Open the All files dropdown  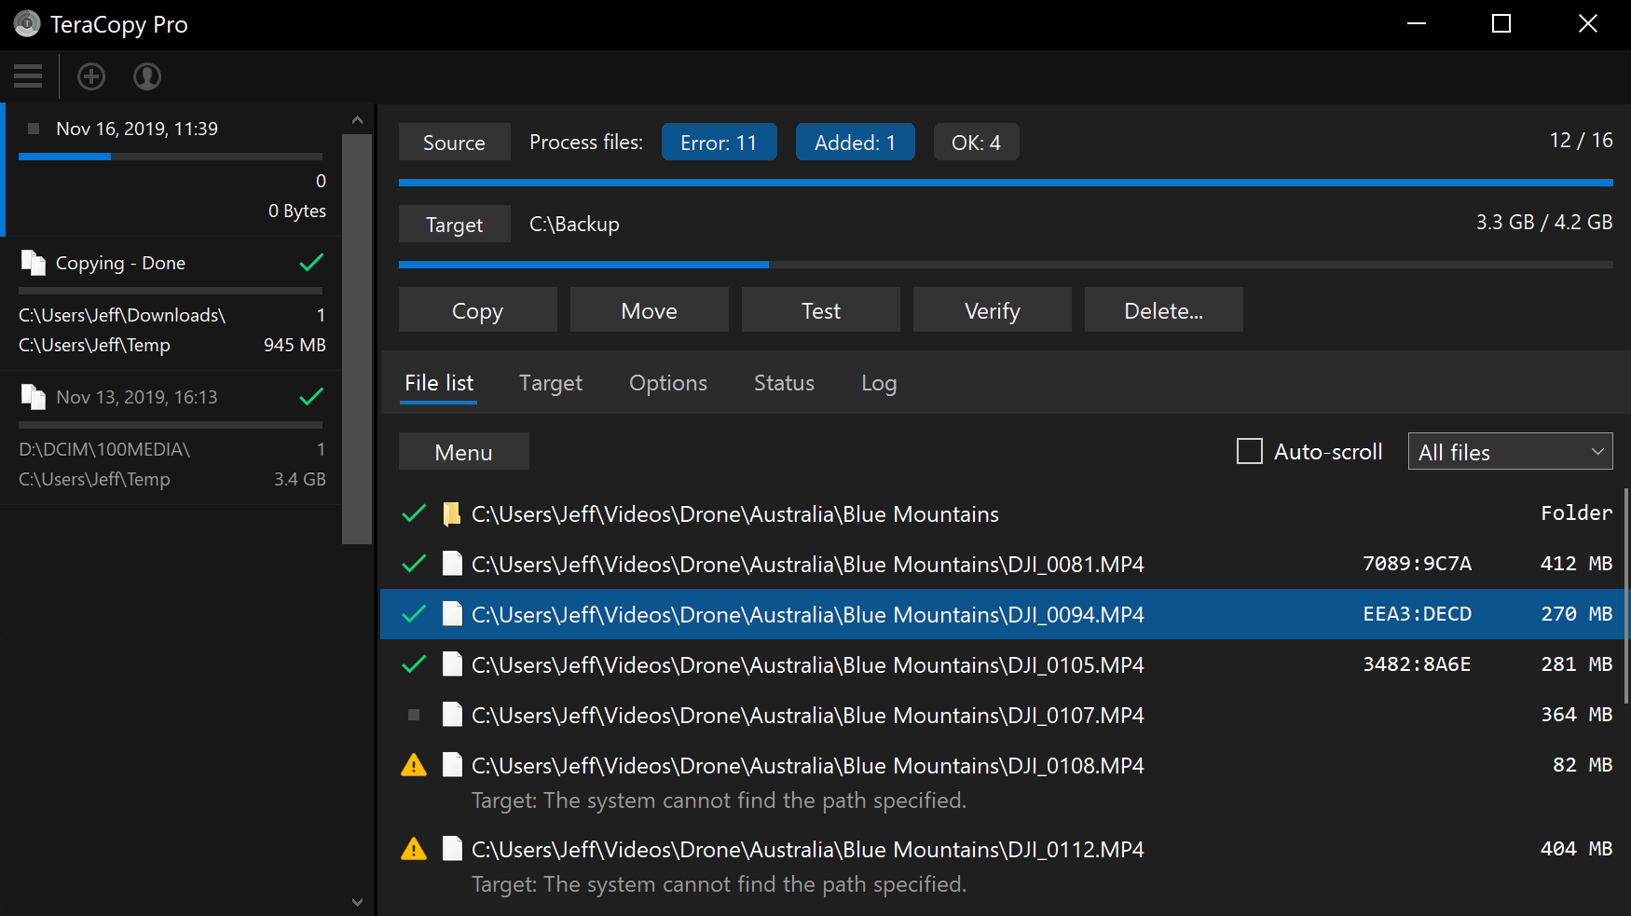pos(1510,451)
